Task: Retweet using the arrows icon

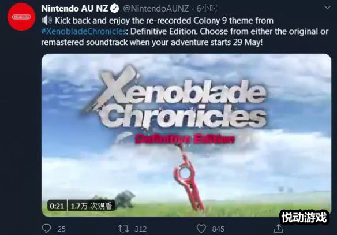Action: (123, 229)
